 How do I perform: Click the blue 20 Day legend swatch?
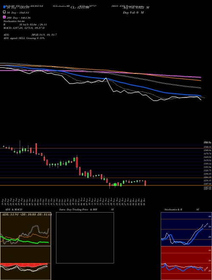point(4,7)
